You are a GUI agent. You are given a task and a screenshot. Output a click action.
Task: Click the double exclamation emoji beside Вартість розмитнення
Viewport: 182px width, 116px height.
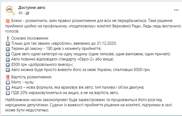coord(7,77)
